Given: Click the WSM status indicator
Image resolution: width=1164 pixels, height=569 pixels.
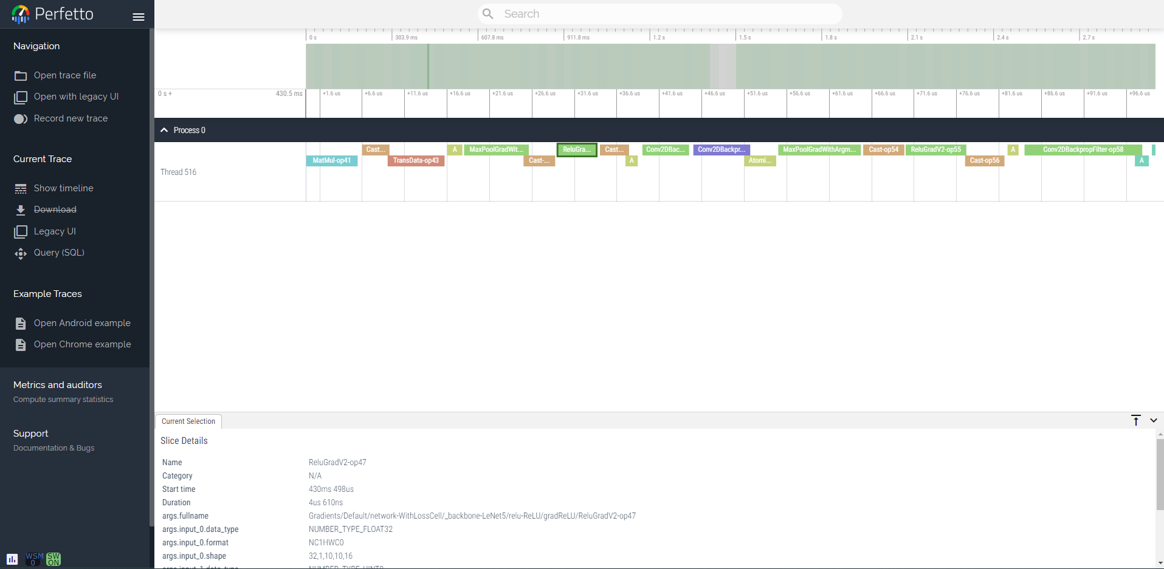Looking at the screenshot, I should pyautogui.click(x=34, y=559).
